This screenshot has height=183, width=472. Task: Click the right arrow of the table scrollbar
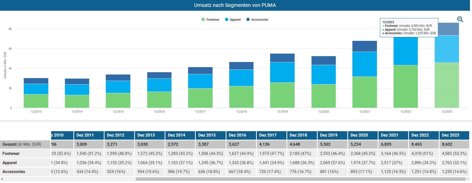point(468,179)
